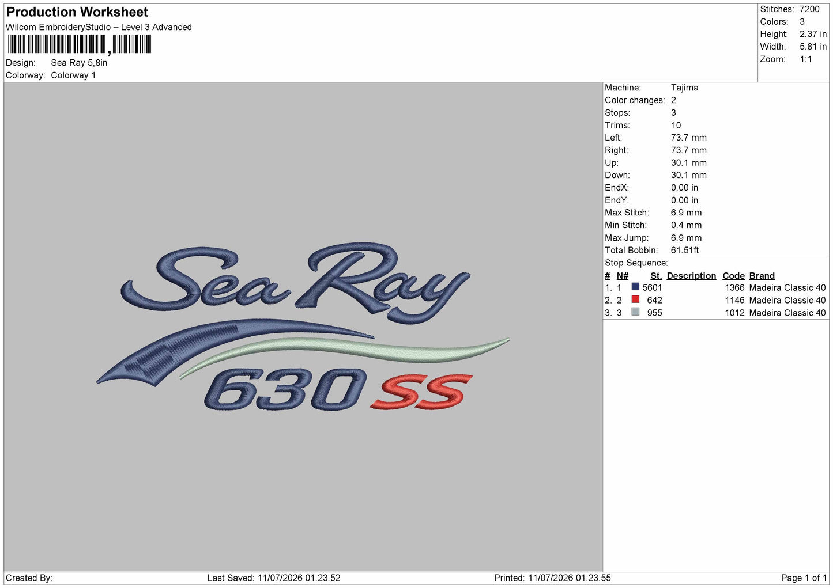Viewport: 833px width, 588px height.
Task: Click the Left value '73.7 mm'
Action: click(688, 138)
